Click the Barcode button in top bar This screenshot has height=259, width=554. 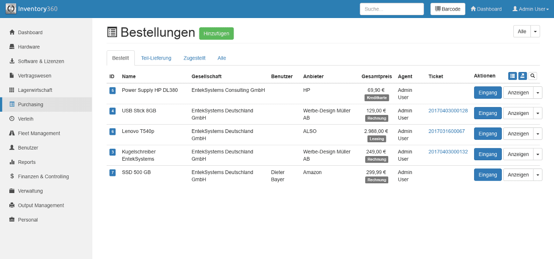[447, 9]
